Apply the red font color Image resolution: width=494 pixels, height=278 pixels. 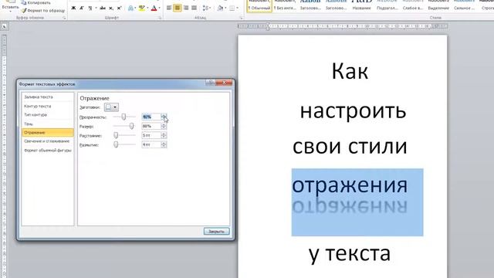pos(154,8)
